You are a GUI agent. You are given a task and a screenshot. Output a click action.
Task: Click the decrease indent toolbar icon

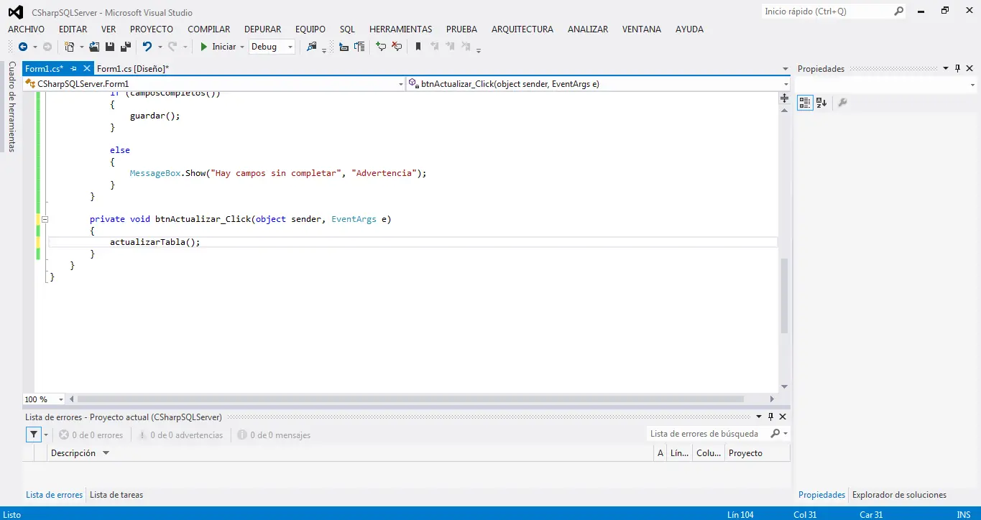point(344,47)
